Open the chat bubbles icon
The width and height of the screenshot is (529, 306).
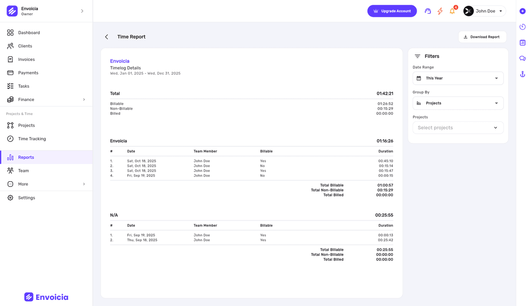(522, 58)
